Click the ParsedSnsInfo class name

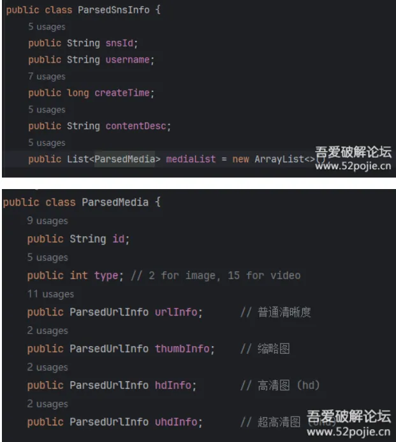pyautogui.click(x=114, y=10)
